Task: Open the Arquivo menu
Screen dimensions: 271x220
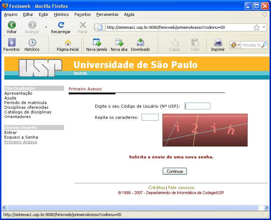Action: [11, 14]
